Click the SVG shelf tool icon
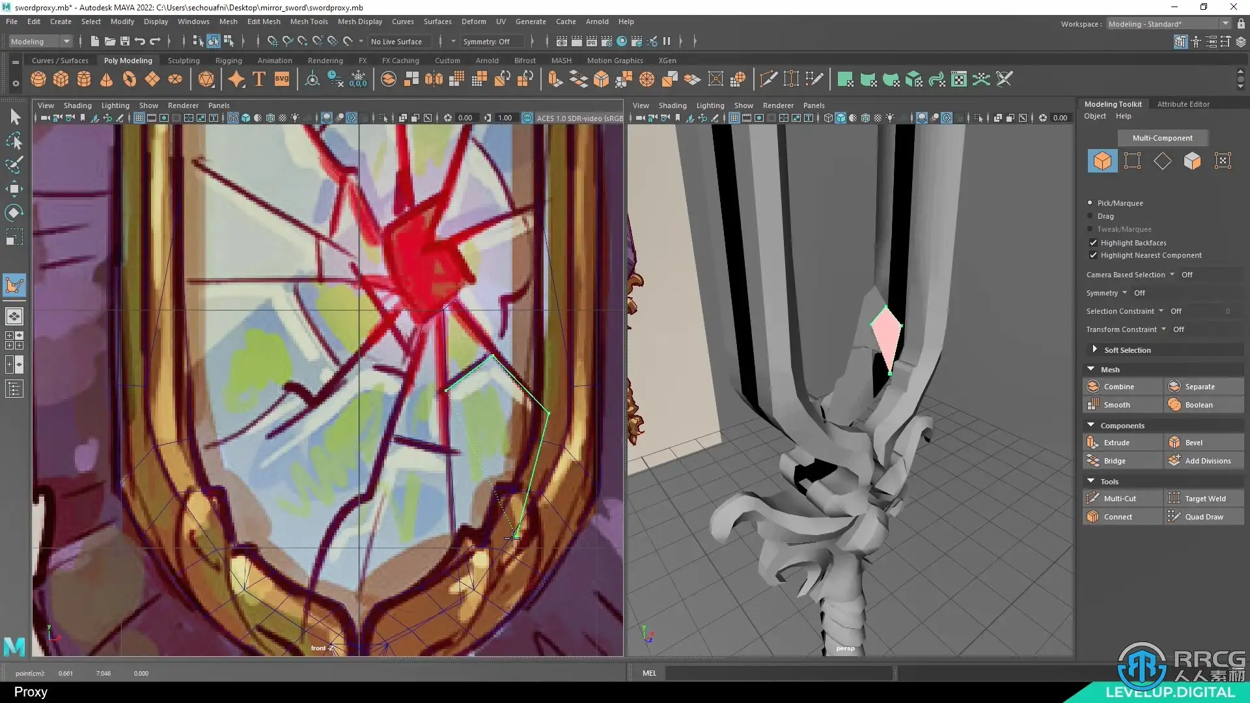This screenshot has width=1250, height=703. [282, 79]
